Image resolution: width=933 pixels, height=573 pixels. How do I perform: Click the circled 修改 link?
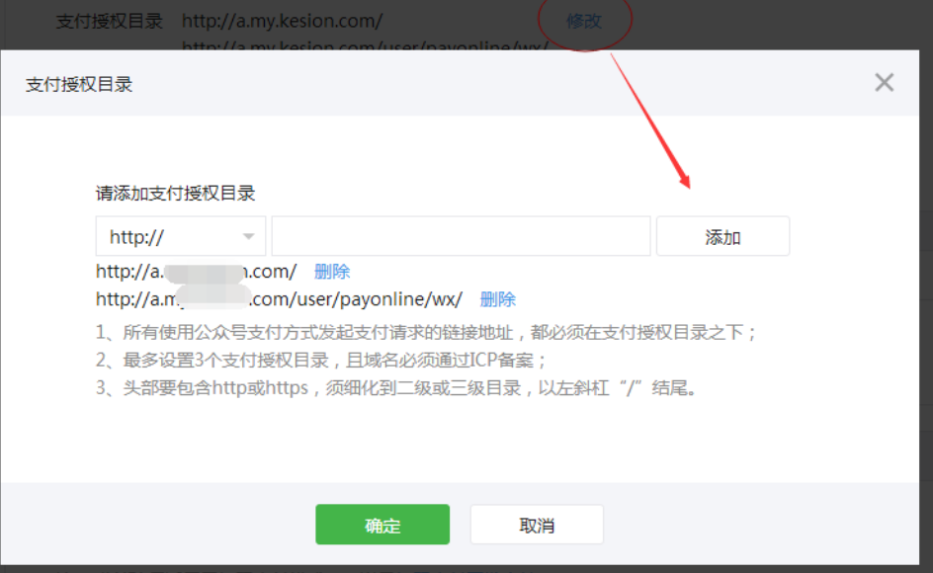pos(583,21)
